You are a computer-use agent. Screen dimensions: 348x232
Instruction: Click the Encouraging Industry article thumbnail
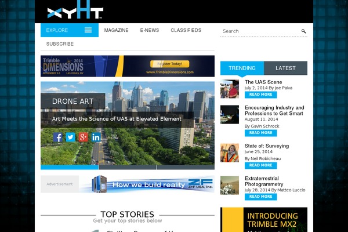[230, 115]
